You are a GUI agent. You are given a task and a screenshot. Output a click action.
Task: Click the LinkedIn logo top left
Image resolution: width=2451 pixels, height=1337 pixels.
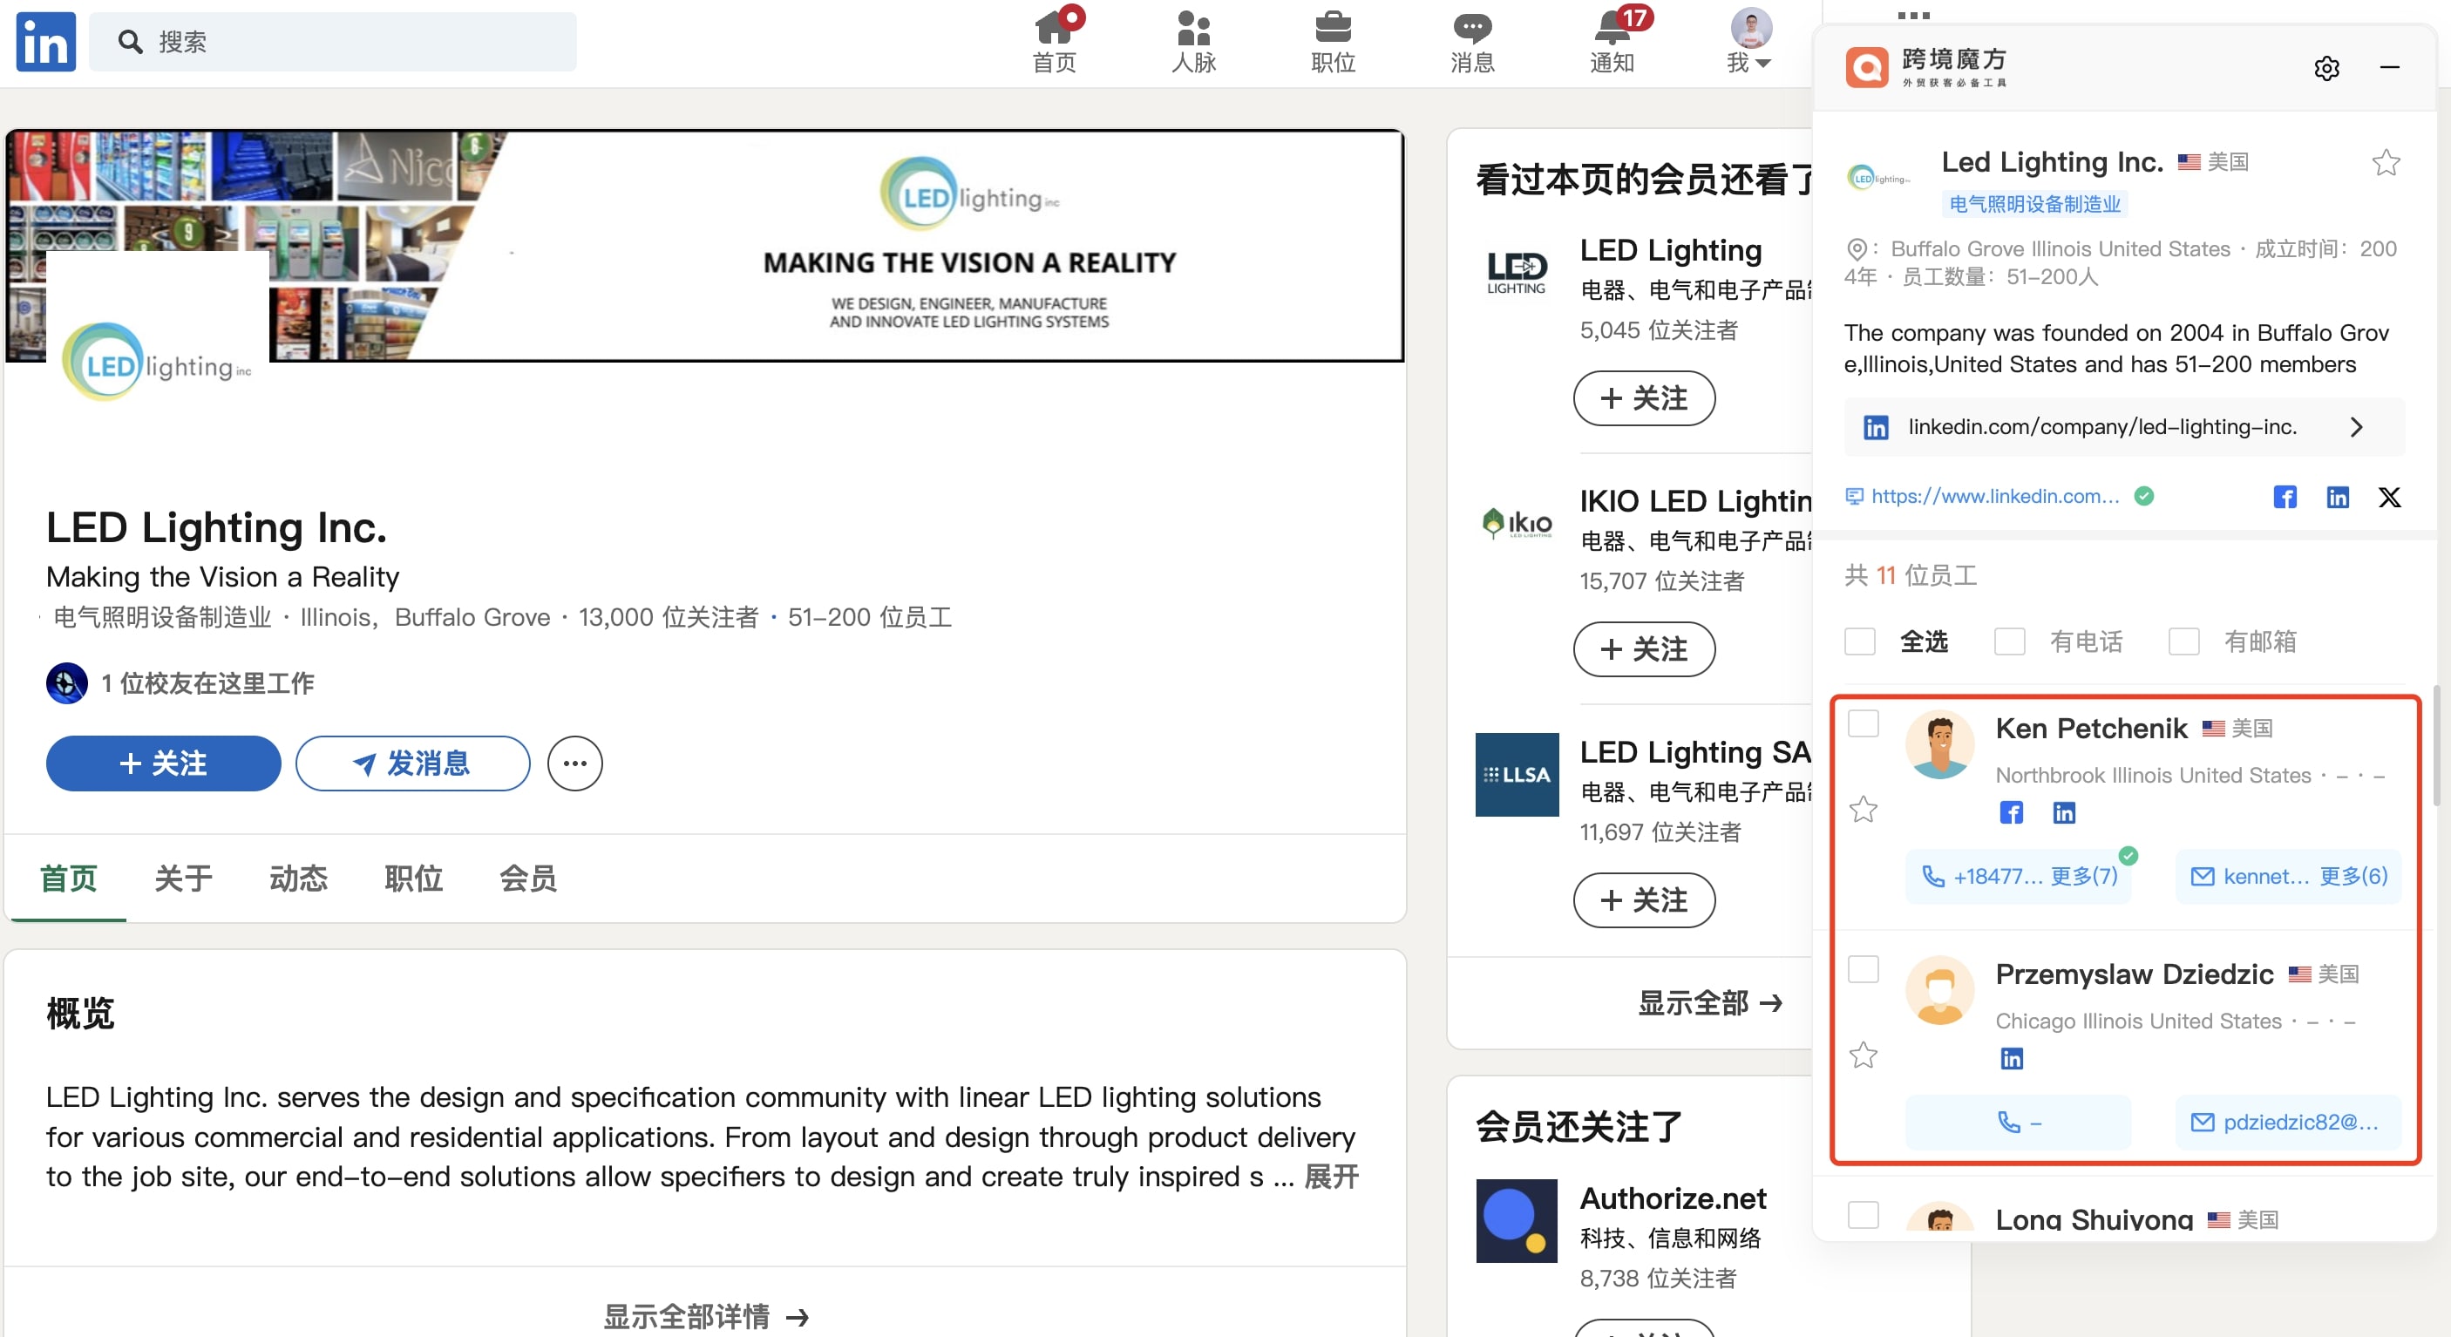click(44, 41)
